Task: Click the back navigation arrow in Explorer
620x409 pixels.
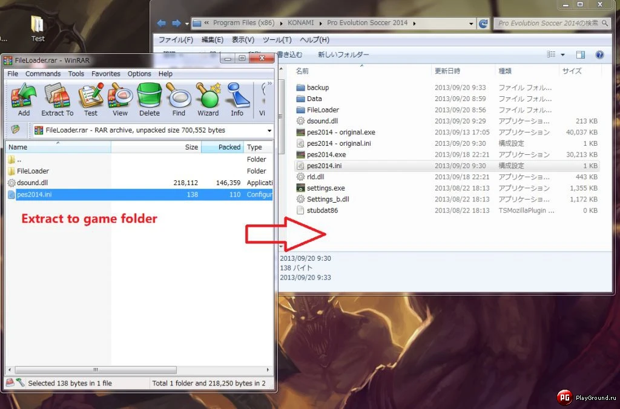Action: pos(160,23)
